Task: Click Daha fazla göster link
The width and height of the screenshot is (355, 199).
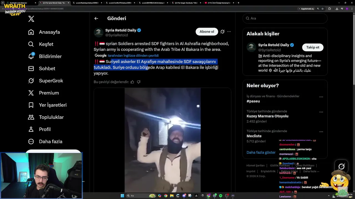Action: (x=261, y=152)
